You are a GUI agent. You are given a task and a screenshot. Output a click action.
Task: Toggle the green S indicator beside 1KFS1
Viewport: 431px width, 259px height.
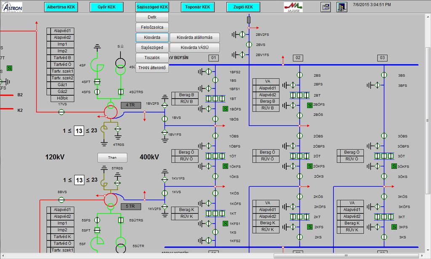226,224
